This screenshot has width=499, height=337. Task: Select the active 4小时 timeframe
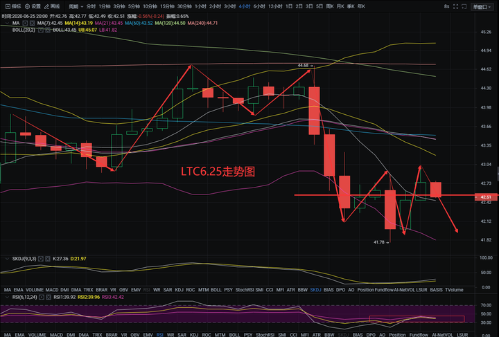245,6
